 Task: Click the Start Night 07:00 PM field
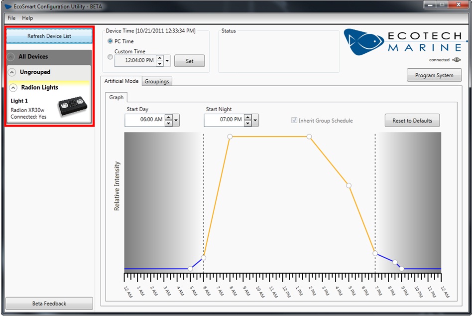click(224, 120)
